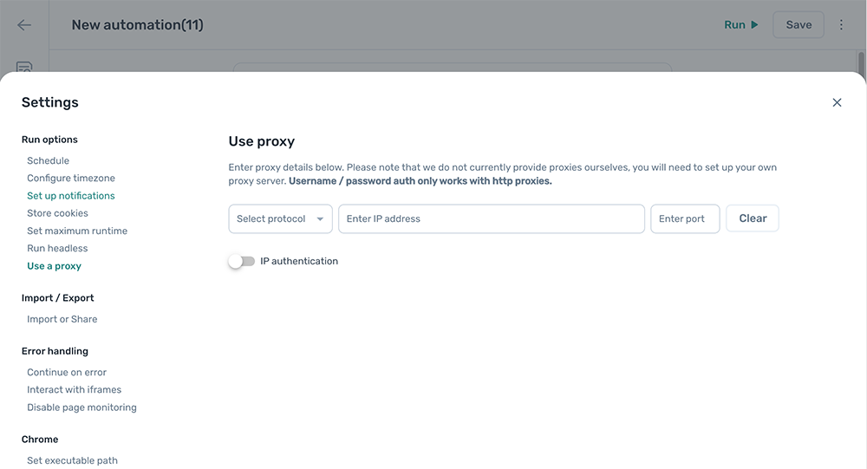Open the Schedule settings section
Viewport: 867px width, 469px height.
pyautogui.click(x=48, y=160)
